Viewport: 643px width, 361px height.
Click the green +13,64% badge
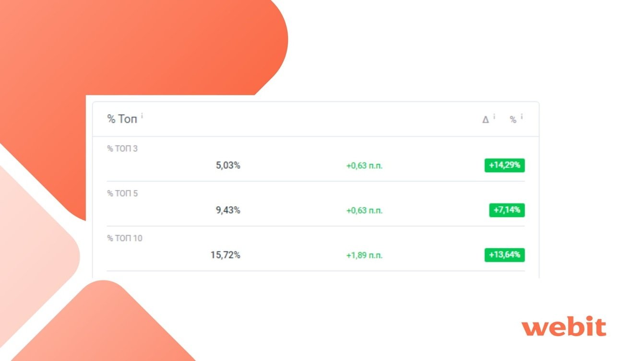point(504,255)
